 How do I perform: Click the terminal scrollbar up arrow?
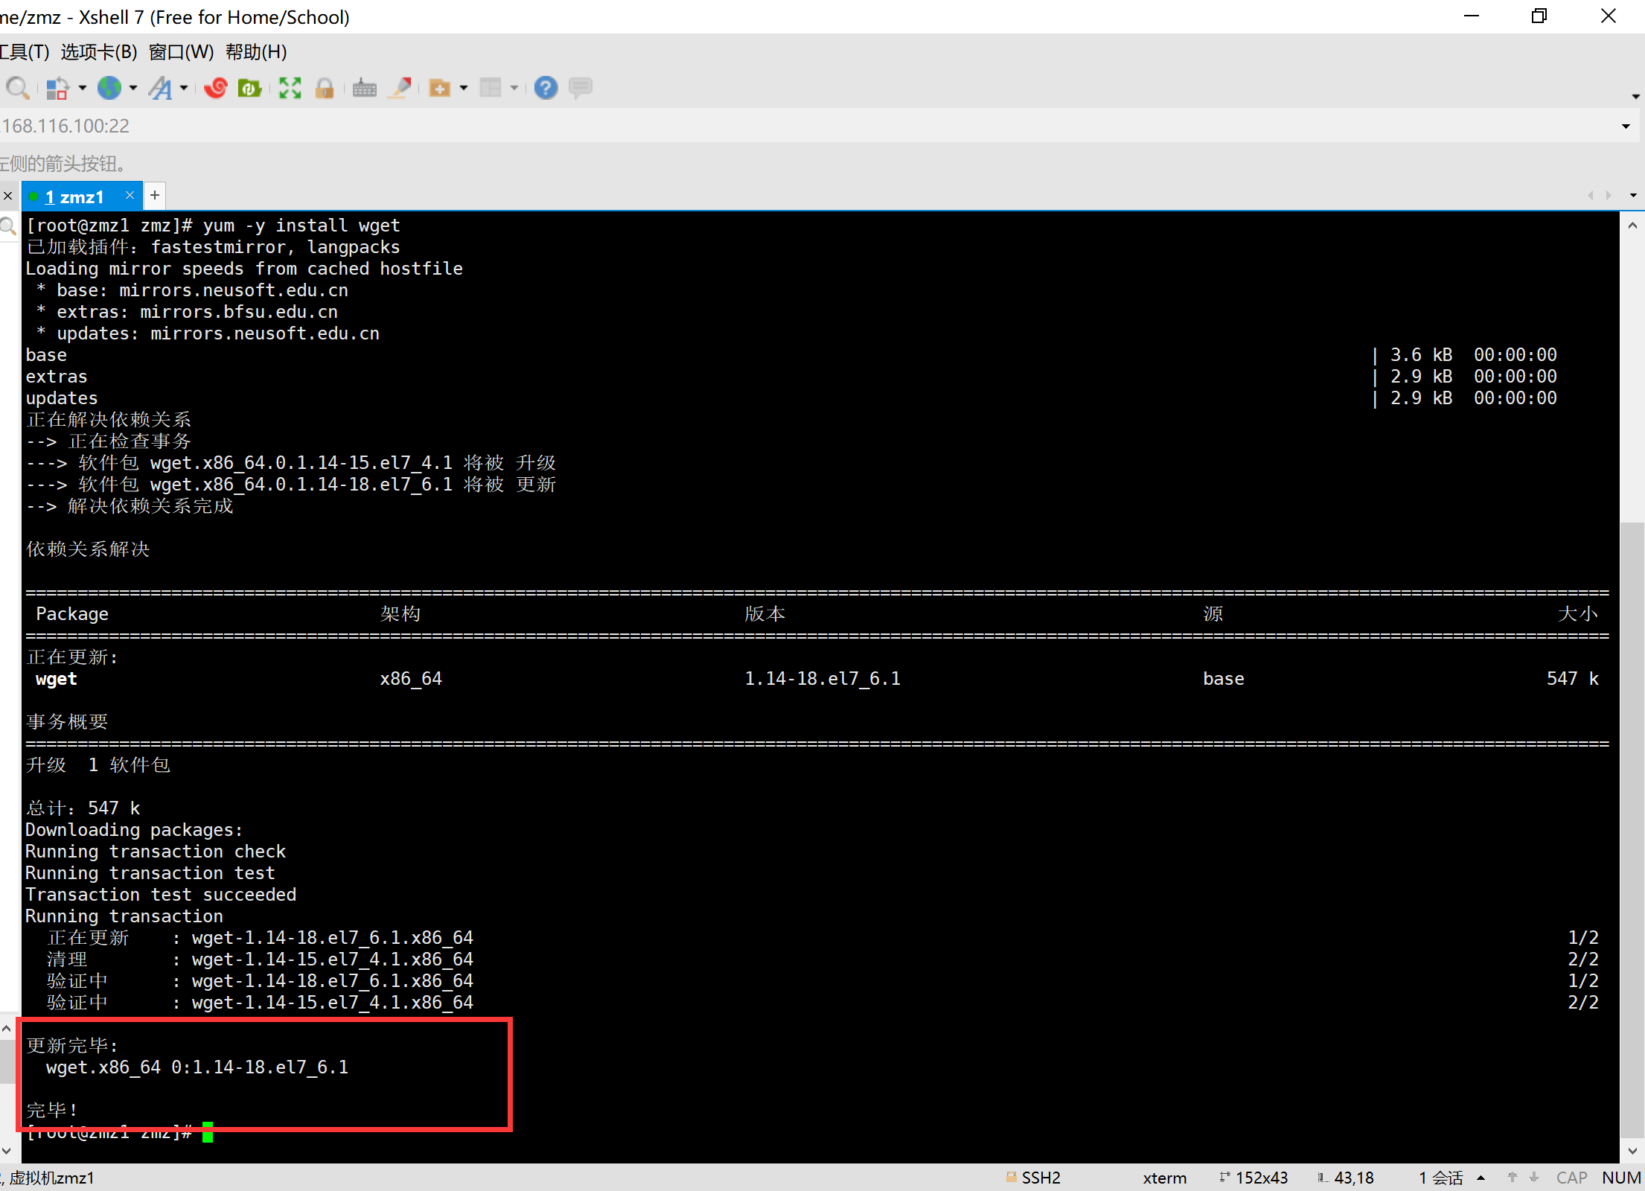click(x=1632, y=226)
